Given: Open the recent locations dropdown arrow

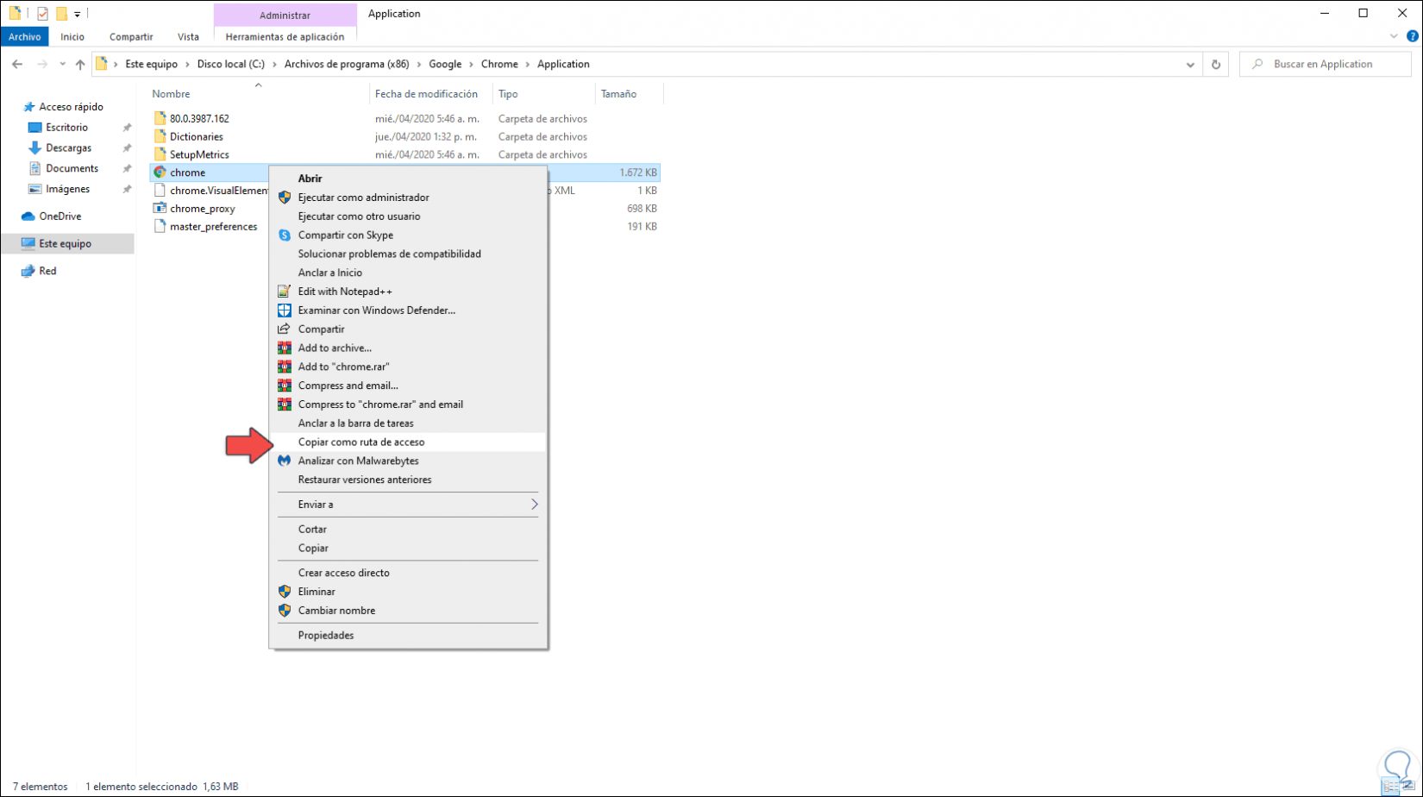Looking at the screenshot, I should [x=62, y=65].
